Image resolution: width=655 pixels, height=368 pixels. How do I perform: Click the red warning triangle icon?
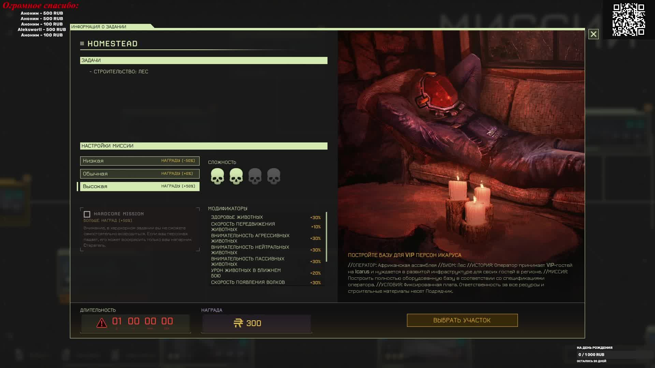pos(102,323)
